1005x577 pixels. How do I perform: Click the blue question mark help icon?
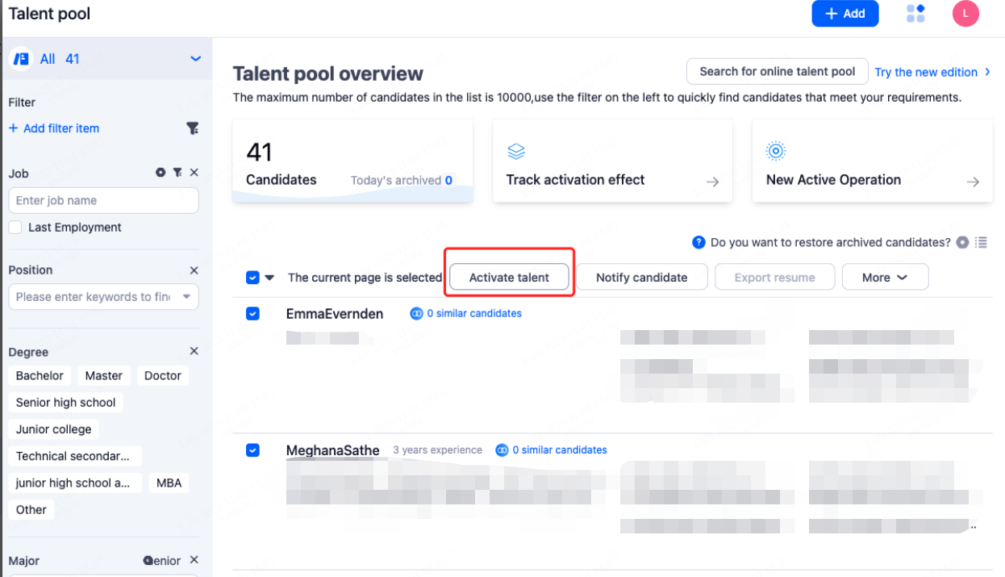click(x=699, y=242)
